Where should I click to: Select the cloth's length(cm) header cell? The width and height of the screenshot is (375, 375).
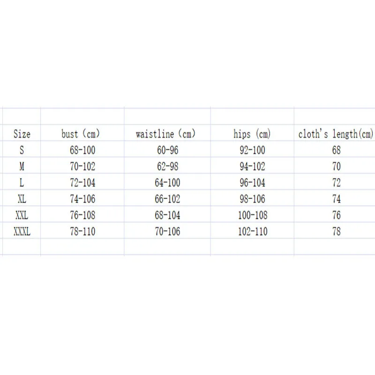(336, 134)
